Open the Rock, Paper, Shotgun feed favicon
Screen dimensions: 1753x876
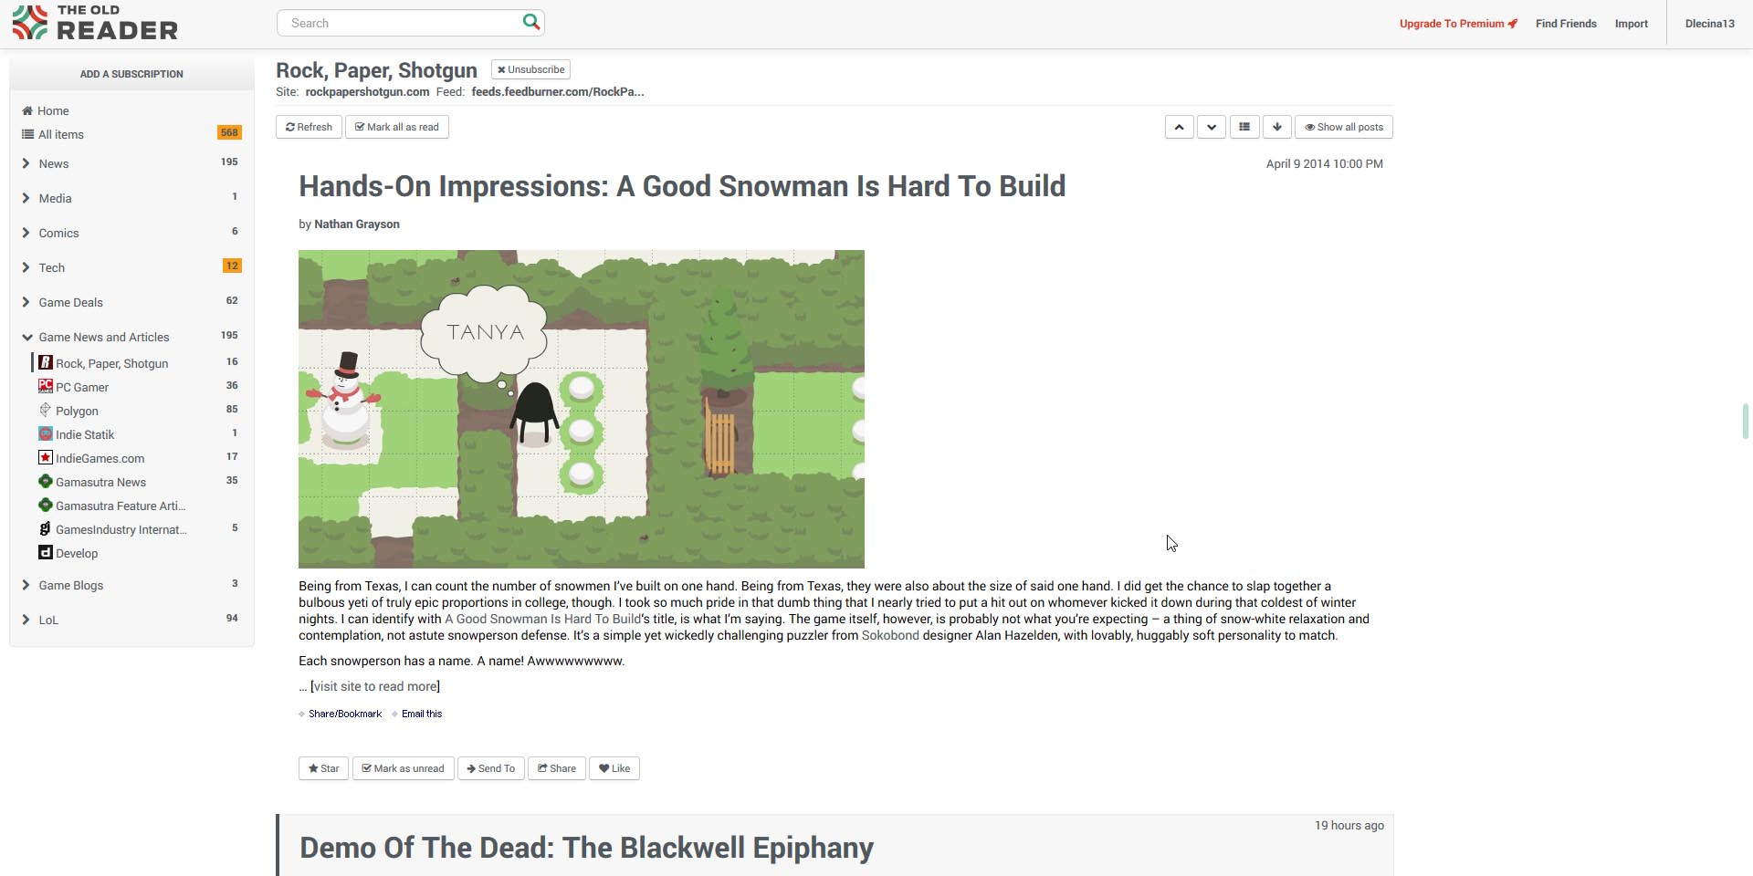[x=46, y=362]
